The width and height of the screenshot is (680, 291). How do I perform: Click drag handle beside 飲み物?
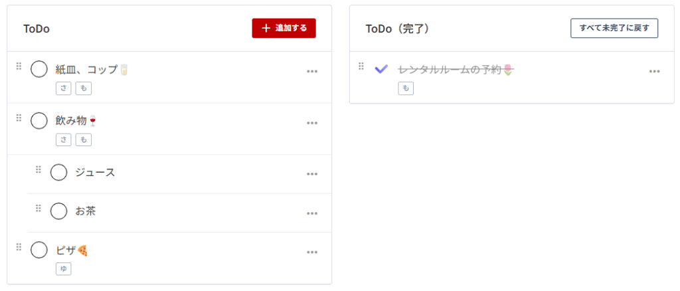pyautogui.click(x=19, y=118)
